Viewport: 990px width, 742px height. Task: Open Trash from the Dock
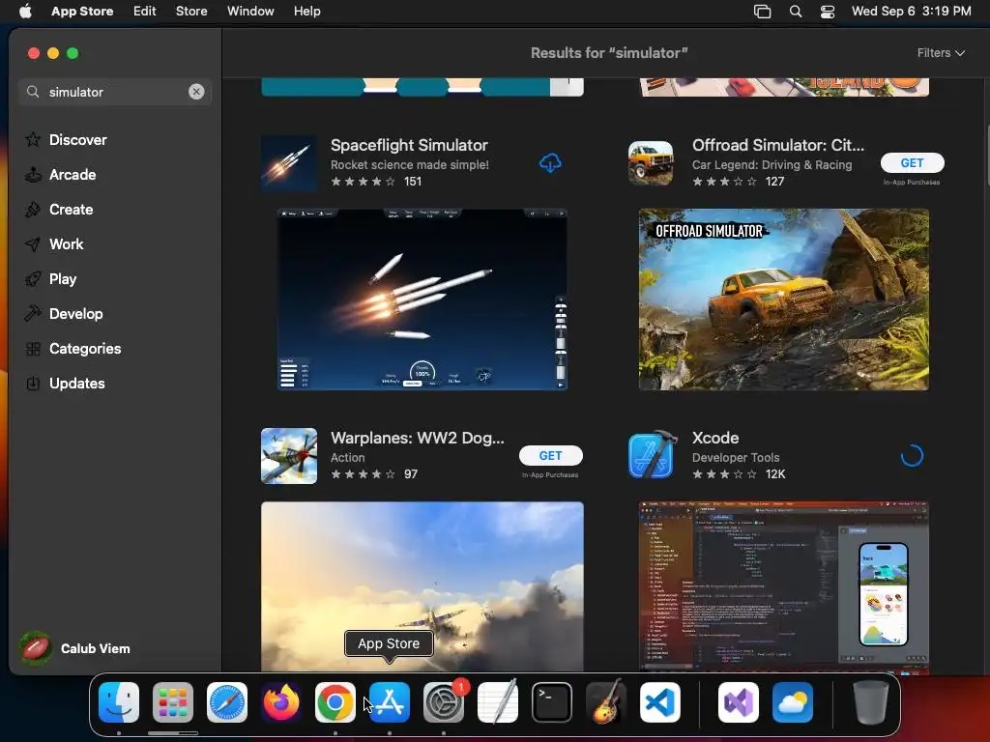(871, 702)
